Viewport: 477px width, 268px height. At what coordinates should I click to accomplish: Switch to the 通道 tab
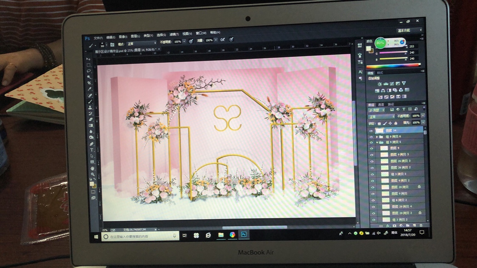click(381, 105)
